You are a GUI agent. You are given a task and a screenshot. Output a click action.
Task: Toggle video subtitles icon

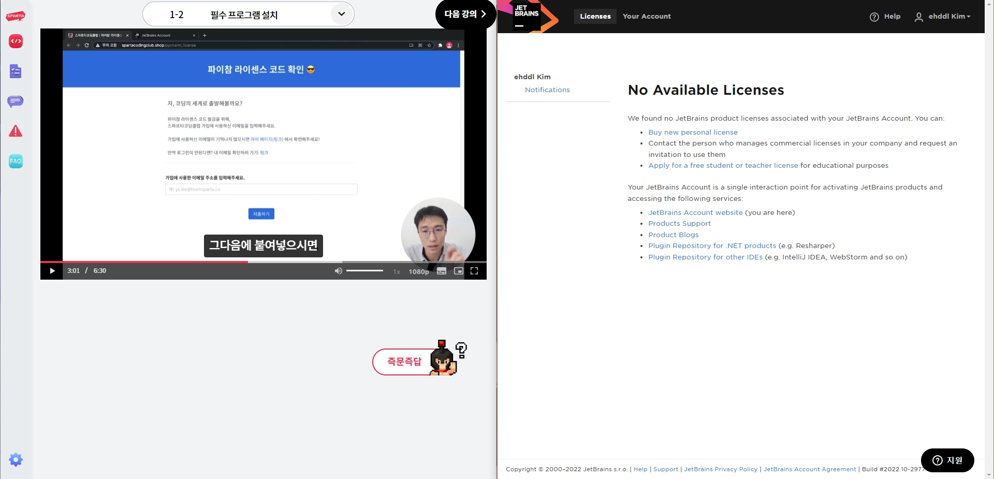coord(442,271)
